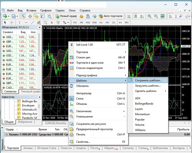
Task: Open the Сервис menu in the menu bar
Action: pos(60,11)
